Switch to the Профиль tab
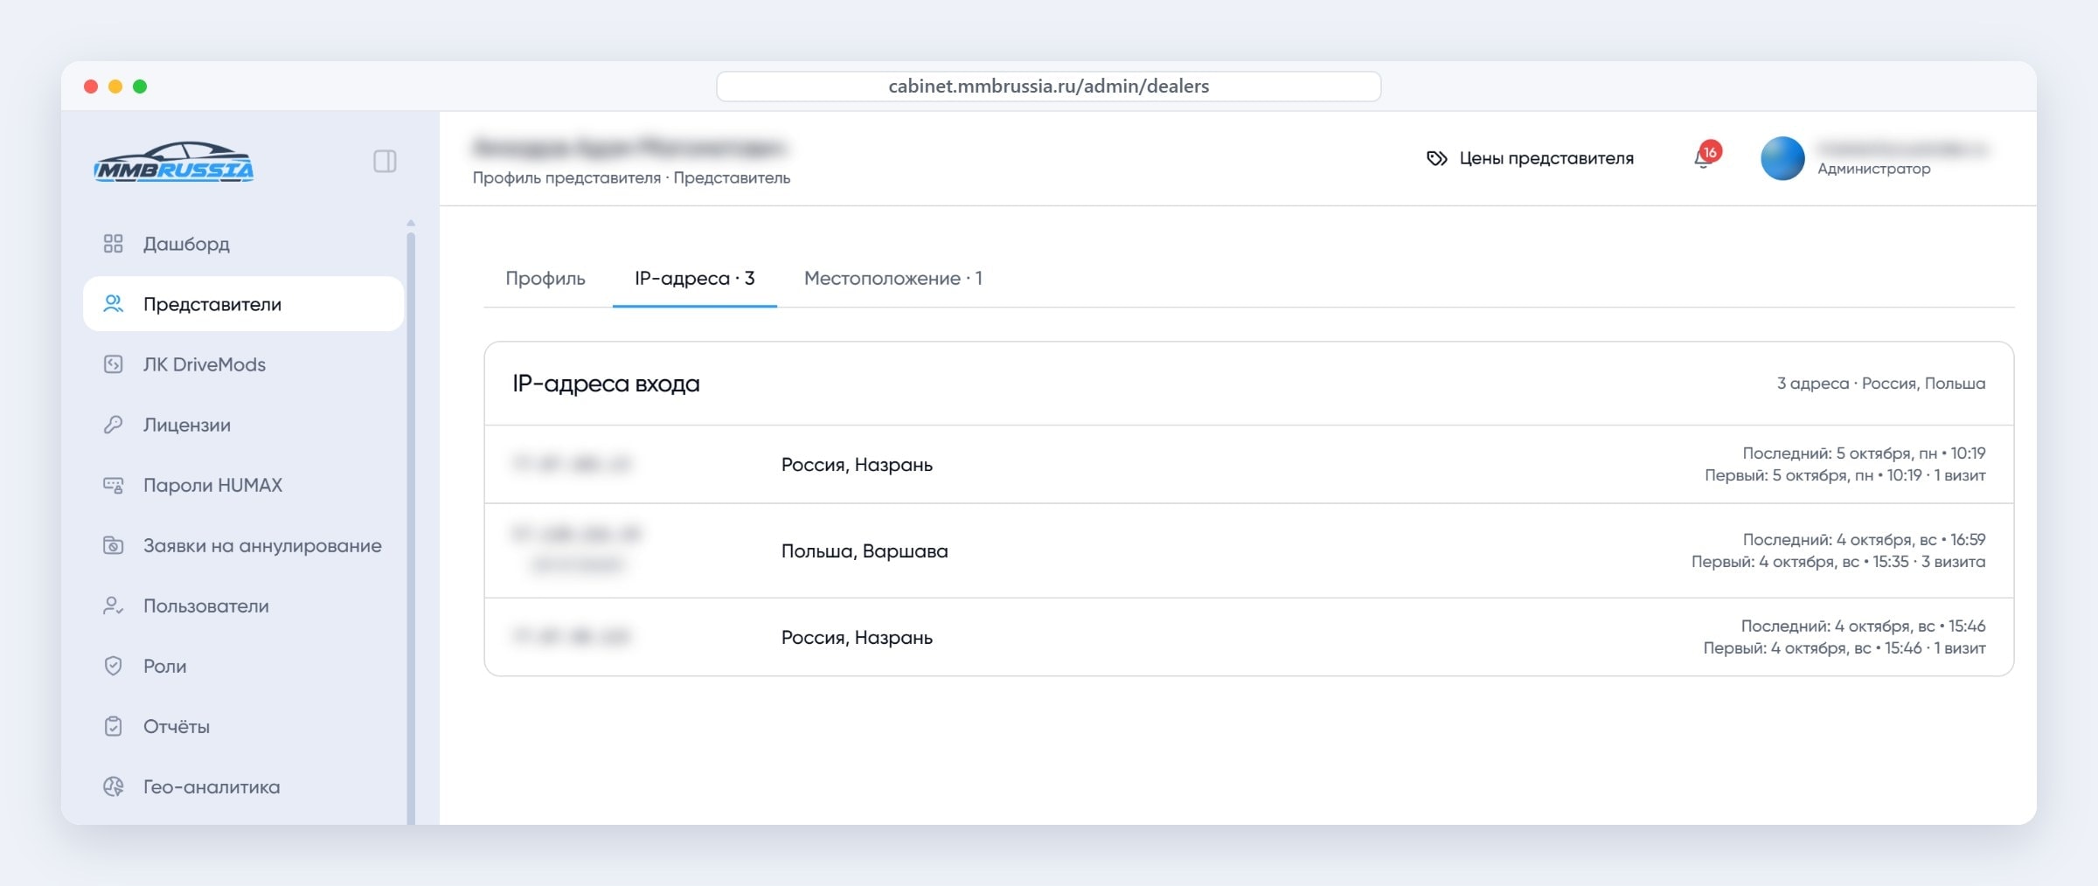The image size is (2098, 886). (x=545, y=278)
